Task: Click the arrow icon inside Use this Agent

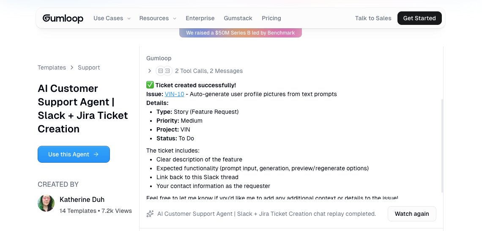Action: coord(96,154)
